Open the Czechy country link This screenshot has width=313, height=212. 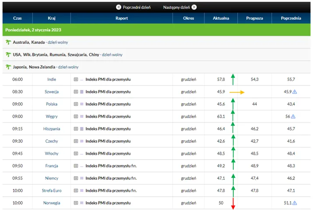tap(52, 141)
